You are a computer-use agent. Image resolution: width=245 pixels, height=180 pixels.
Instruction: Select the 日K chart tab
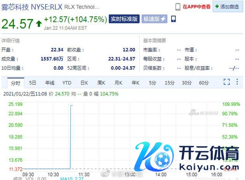tap(84, 83)
